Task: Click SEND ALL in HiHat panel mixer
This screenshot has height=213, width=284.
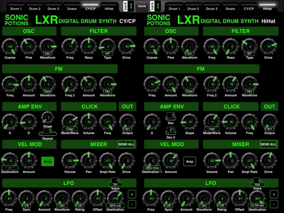Action: pos(268,144)
